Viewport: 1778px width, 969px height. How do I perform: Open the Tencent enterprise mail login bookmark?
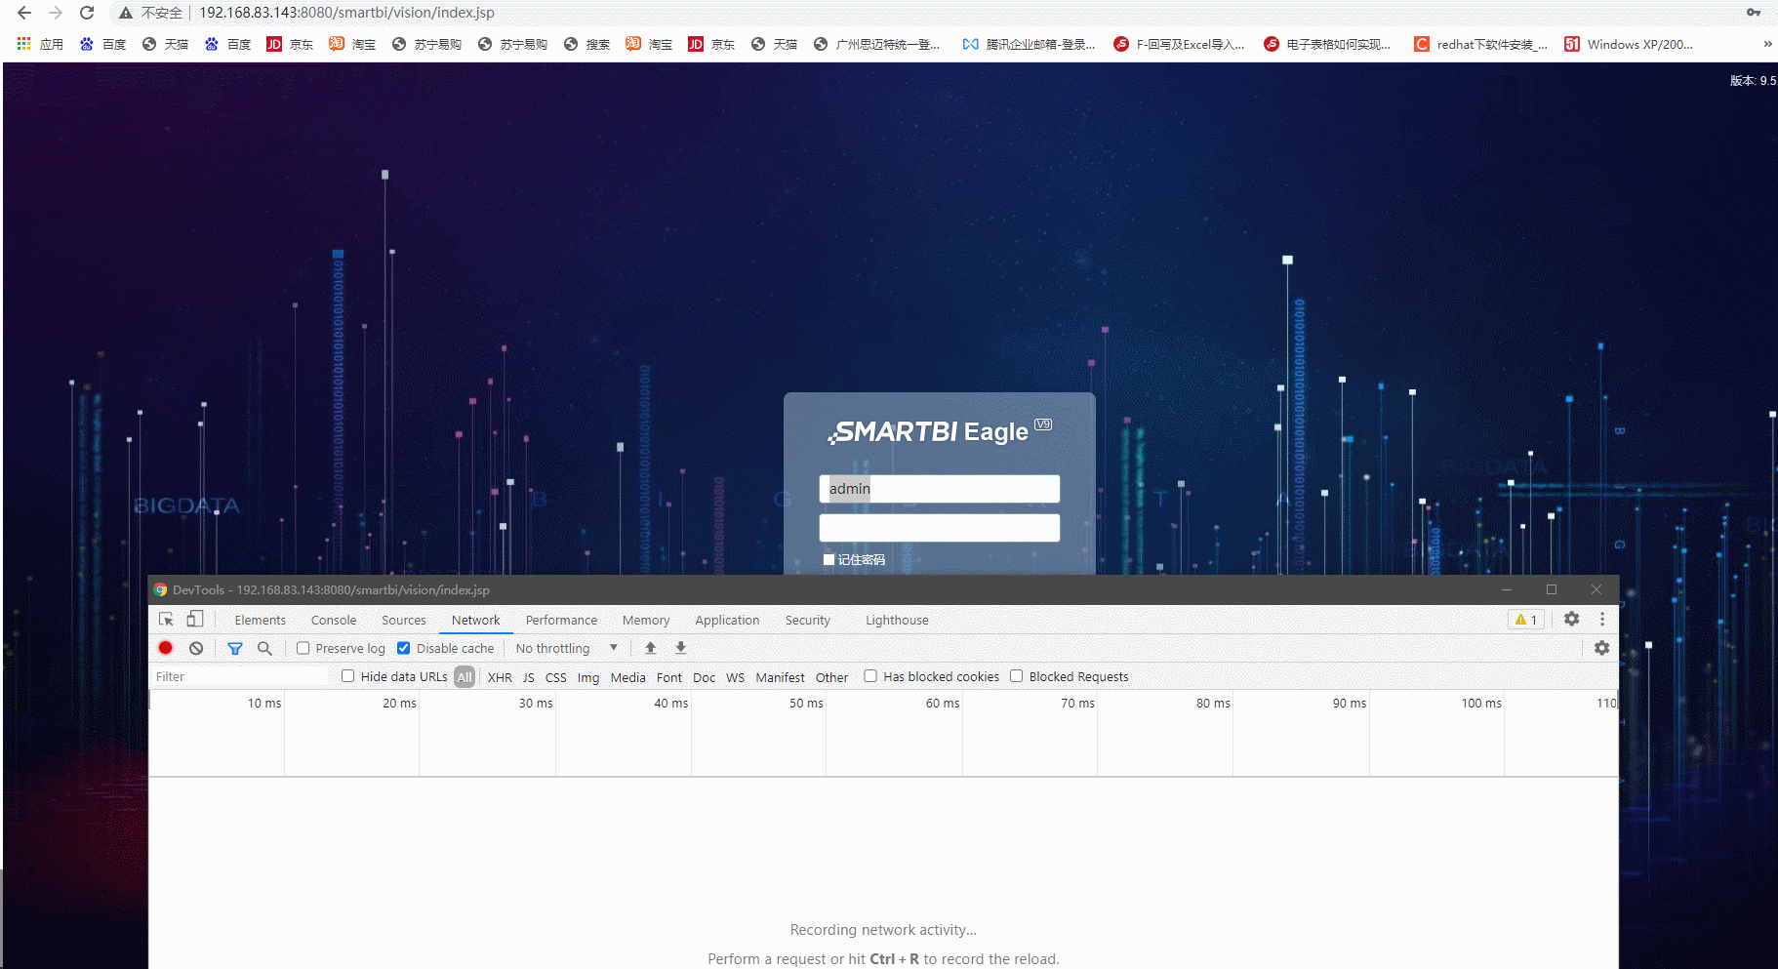pyautogui.click(x=1029, y=44)
